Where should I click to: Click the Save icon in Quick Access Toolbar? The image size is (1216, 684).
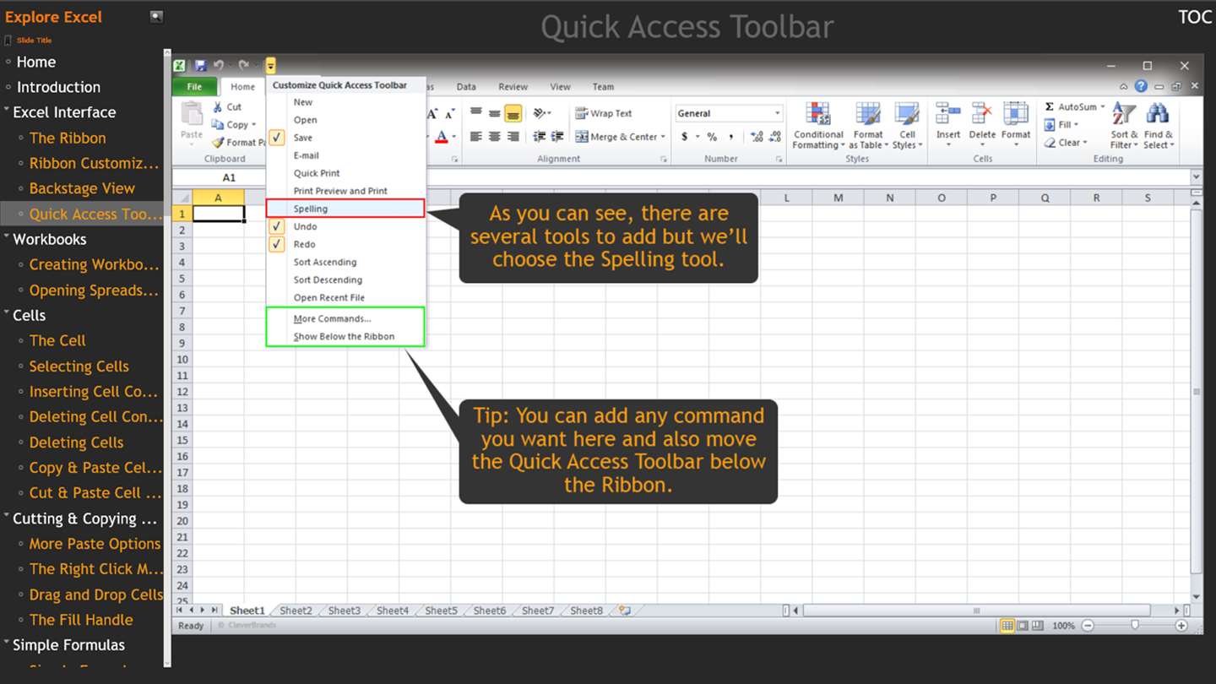tap(200, 65)
